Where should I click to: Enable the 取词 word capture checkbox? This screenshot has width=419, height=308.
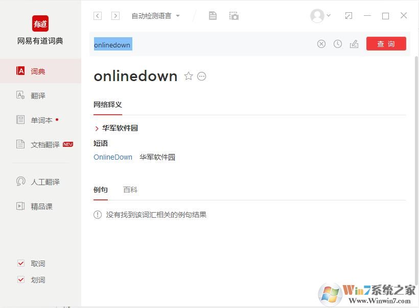click(21, 263)
